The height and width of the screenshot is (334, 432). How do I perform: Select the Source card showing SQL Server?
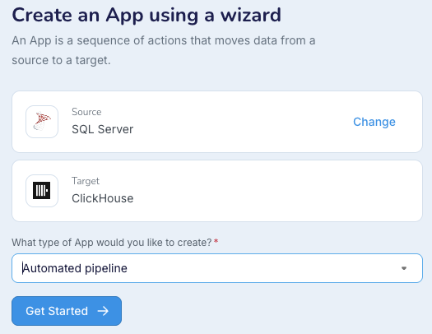click(x=217, y=122)
